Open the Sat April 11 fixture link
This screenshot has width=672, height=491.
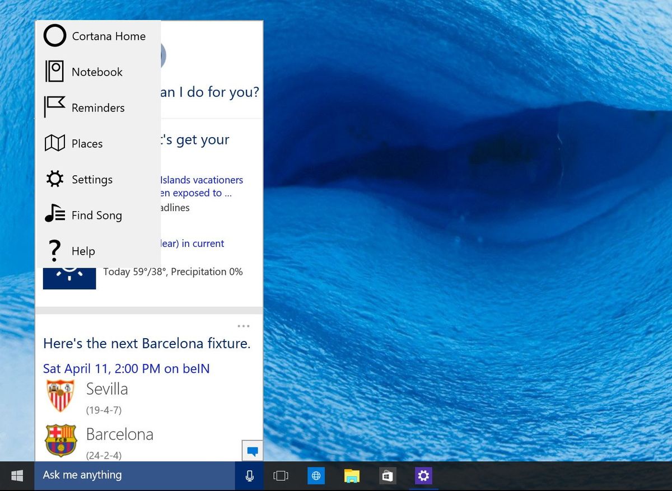coord(126,368)
